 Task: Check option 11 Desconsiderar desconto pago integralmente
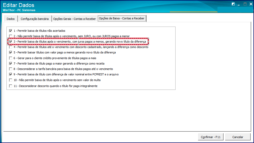[11, 86]
